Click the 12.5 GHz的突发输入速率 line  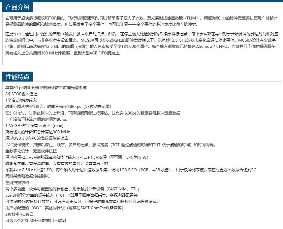(x=34, y=126)
